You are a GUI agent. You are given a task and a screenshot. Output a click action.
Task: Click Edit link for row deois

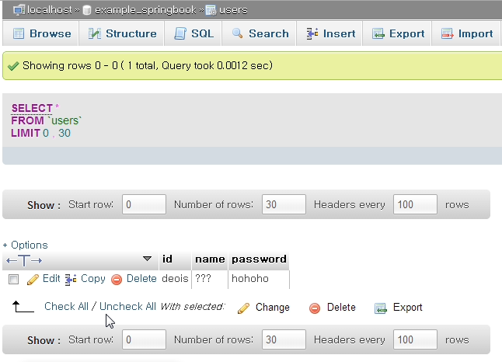click(51, 278)
